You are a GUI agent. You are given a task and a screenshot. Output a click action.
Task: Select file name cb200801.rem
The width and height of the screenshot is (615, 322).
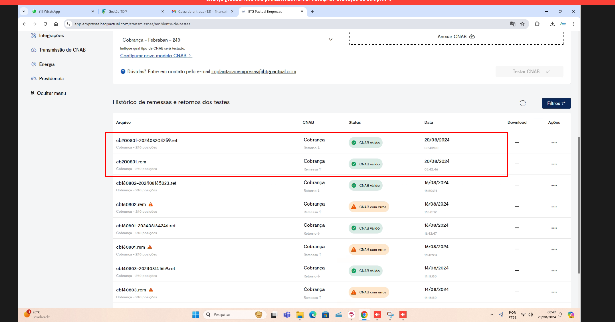point(131,162)
